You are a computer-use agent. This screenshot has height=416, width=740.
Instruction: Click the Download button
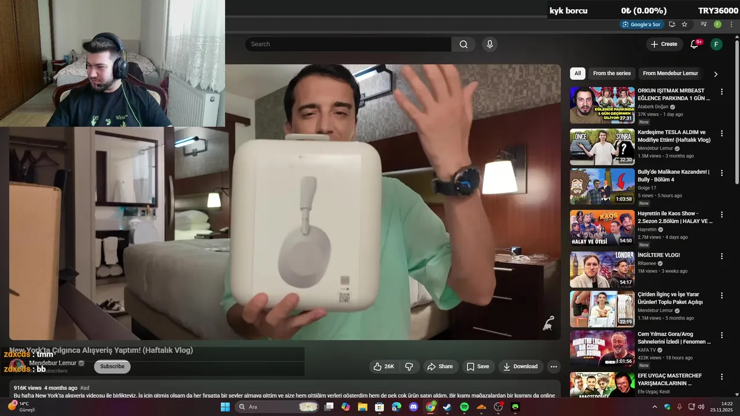pyautogui.click(x=520, y=366)
